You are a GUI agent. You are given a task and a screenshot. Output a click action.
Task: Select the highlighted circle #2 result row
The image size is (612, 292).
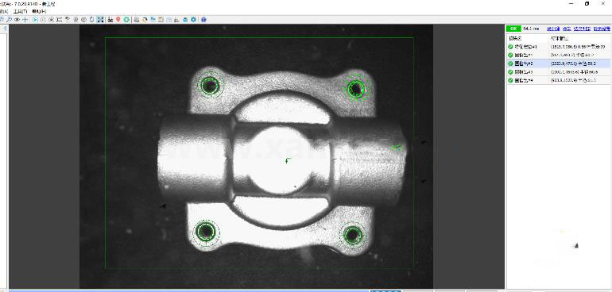click(x=559, y=63)
